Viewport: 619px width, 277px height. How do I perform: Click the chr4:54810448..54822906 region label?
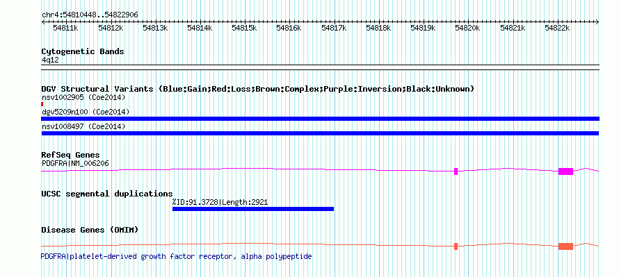tap(90, 15)
